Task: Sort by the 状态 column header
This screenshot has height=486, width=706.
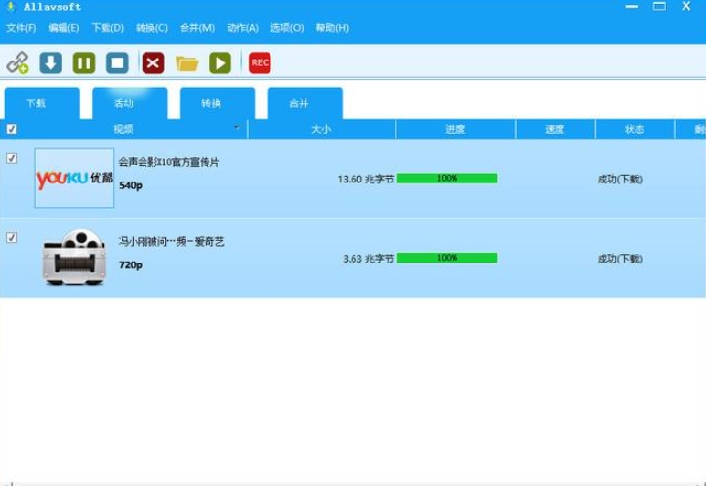Action: click(x=635, y=129)
